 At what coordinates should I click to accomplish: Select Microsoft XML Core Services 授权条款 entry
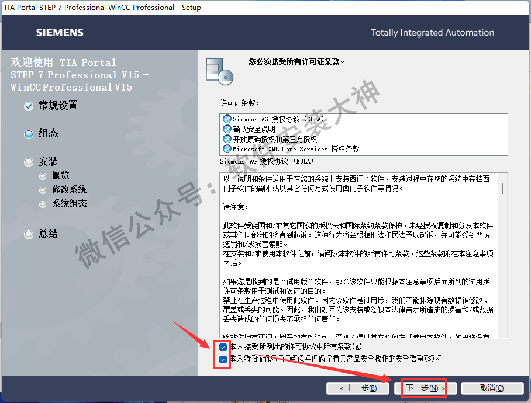point(363,149)
